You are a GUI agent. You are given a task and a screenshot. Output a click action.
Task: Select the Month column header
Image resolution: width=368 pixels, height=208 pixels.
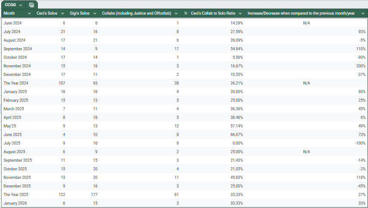click(9, 13)
